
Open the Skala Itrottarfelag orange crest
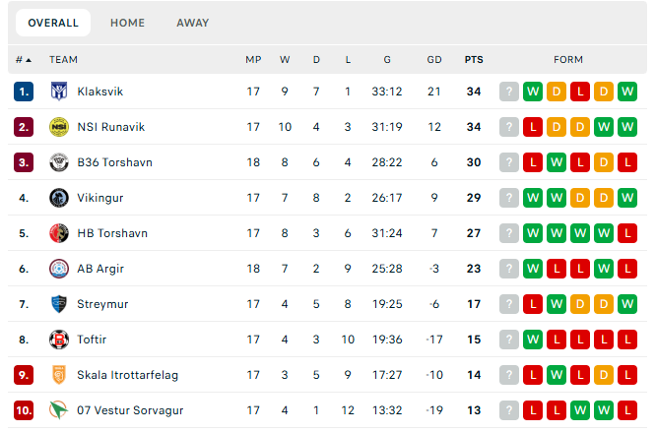59,375
